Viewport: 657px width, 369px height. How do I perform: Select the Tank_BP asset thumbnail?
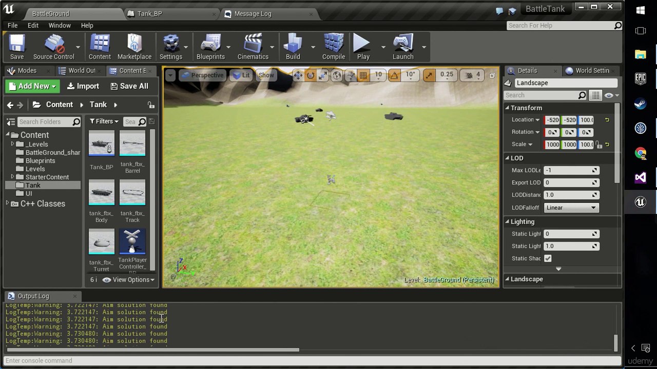[102, 143]
